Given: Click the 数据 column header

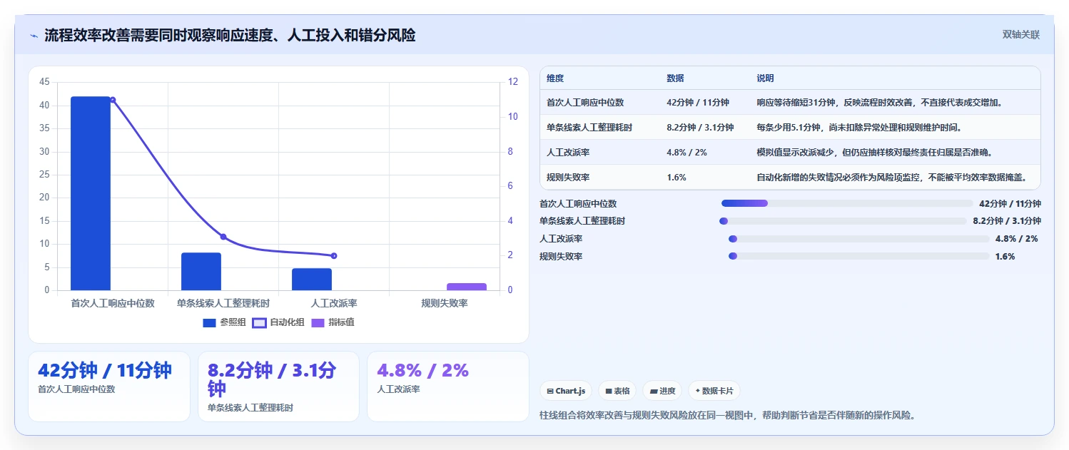Looking at the screenshot, I should [675, 78].
